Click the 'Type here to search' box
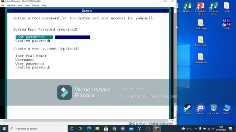This screenshot has width=236, height=132. tap(38, 129)
